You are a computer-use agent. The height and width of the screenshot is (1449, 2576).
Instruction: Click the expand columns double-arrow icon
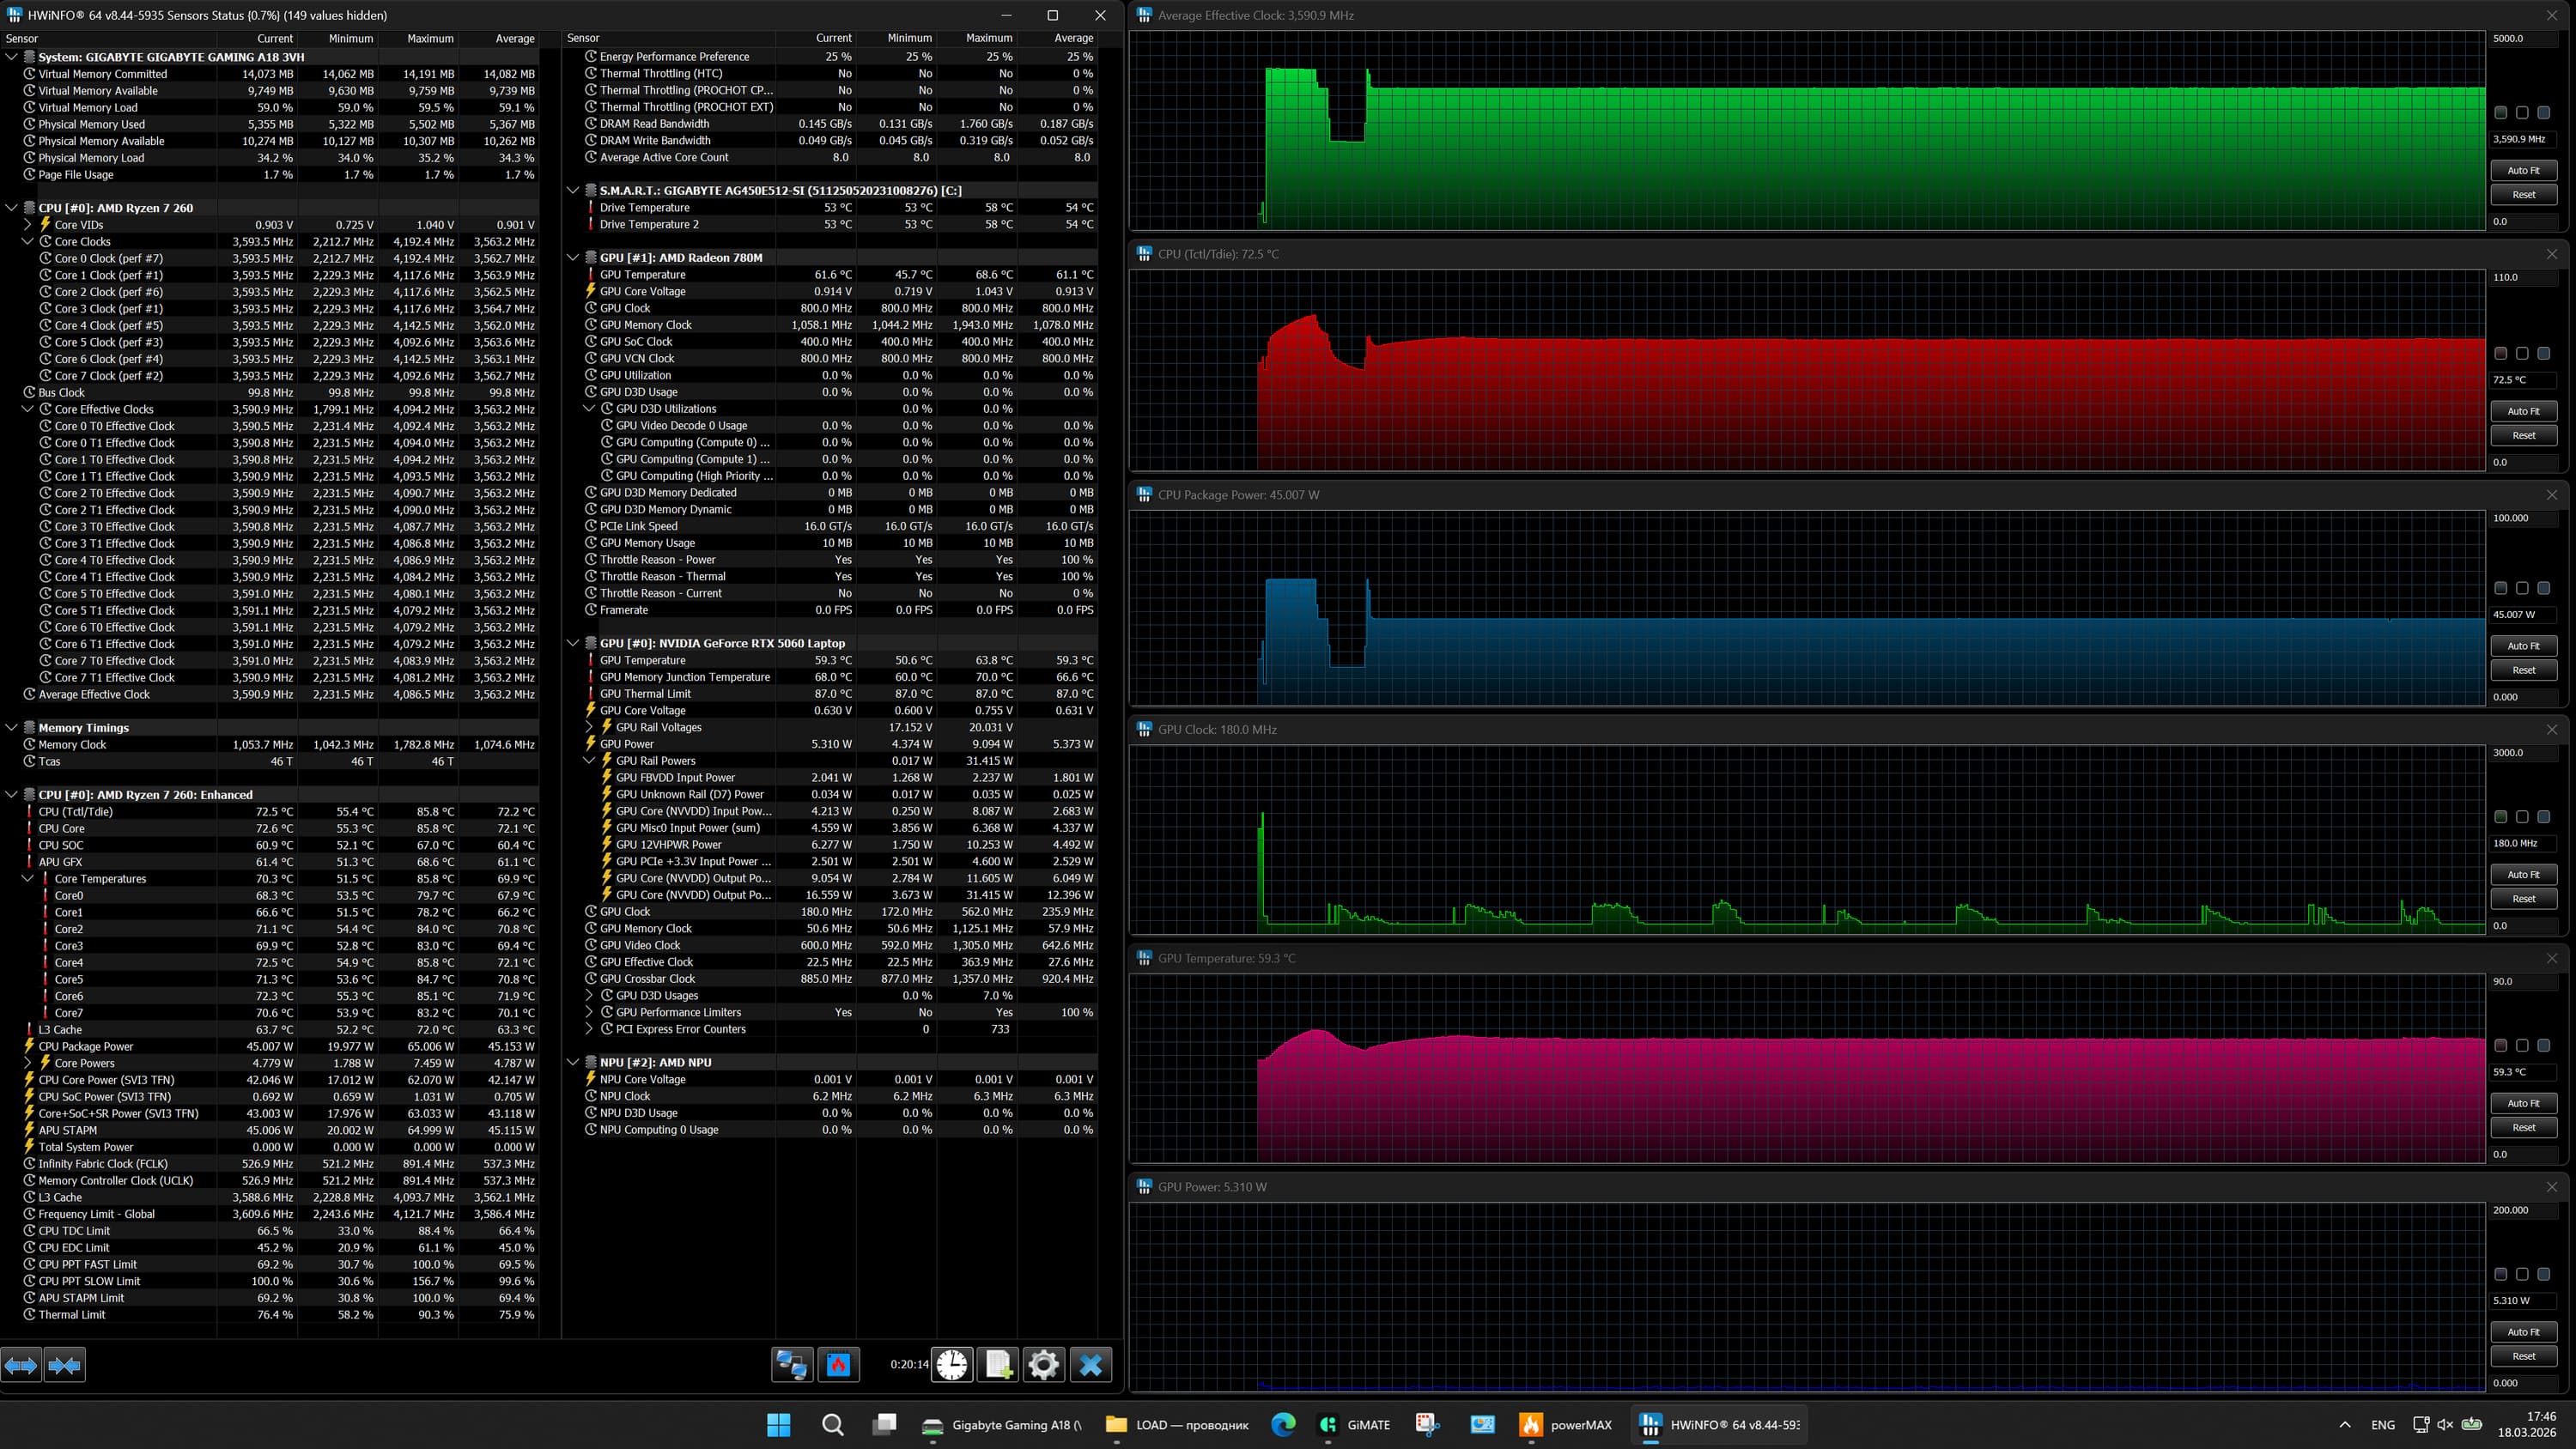pos(21,1364)
